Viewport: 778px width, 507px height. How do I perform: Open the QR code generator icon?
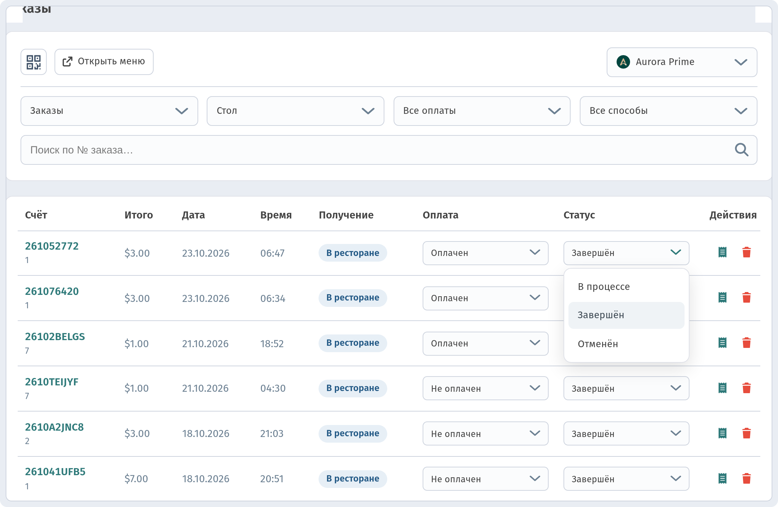point(34,62)
